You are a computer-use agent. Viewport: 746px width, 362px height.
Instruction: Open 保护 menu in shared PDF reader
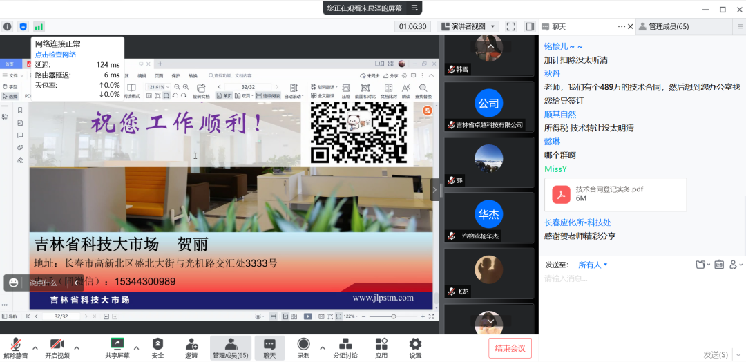click(x=176, y=75)
